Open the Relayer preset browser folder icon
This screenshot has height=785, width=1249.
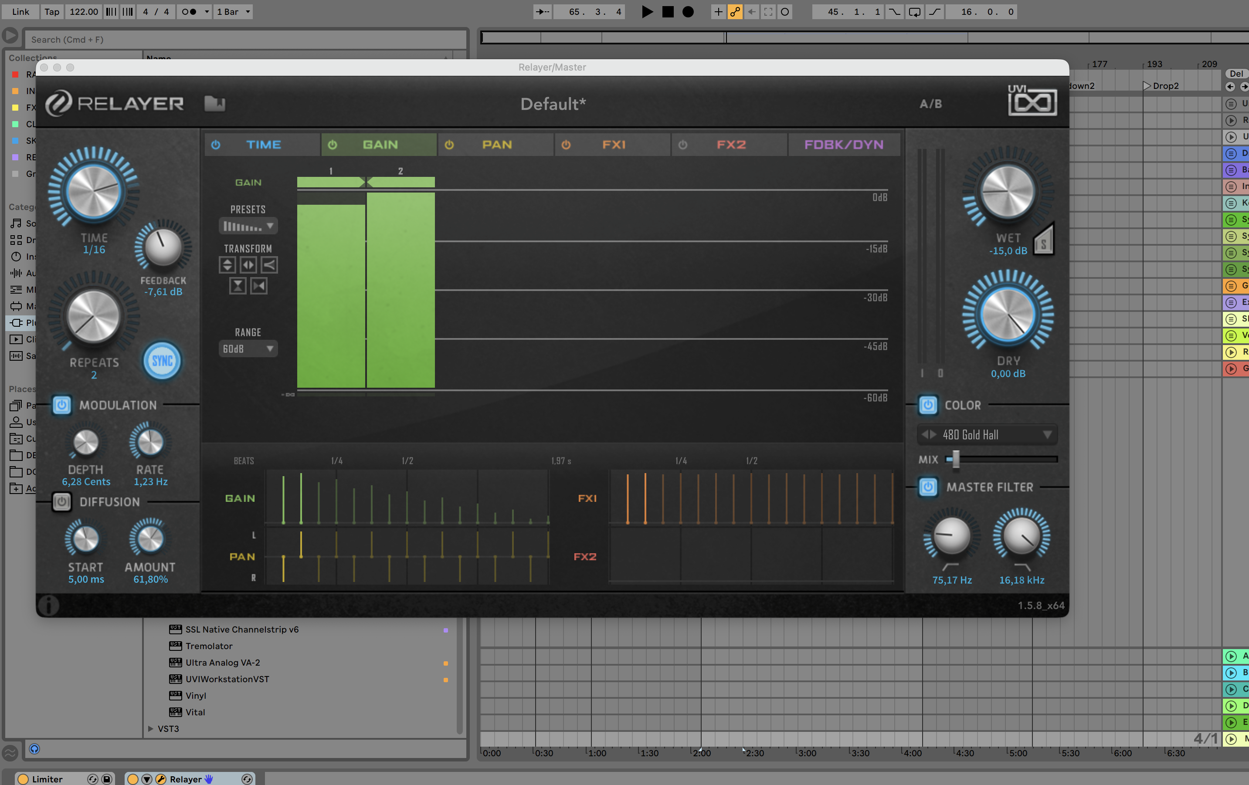[x=214, y=103]
